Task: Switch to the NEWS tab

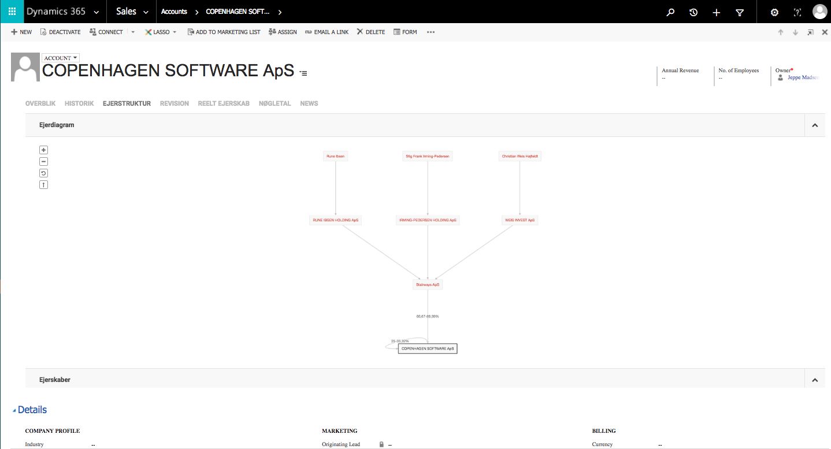Action: point(309,103)
